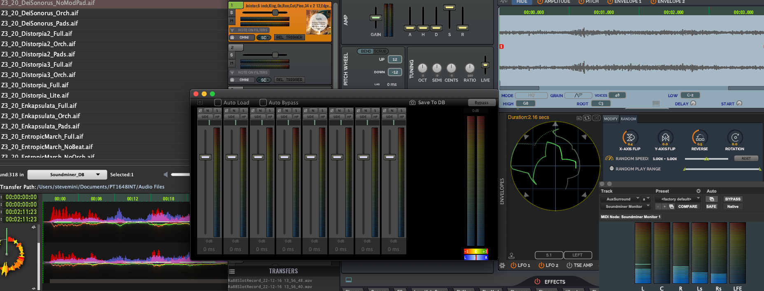Click the Bypass button in mixer window
Image resolution: width=764 pixels, height=291 pixels.
tap(481, 102)
